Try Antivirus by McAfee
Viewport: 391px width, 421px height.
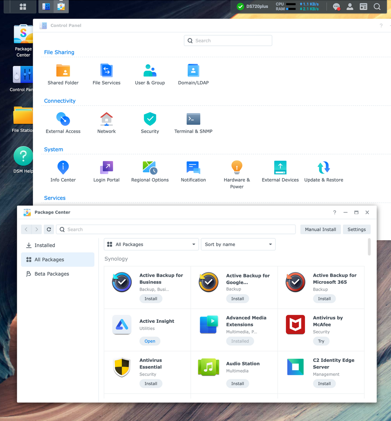tap(321, 341)
